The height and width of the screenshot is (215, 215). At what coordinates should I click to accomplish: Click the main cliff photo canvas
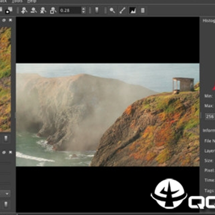107,115
